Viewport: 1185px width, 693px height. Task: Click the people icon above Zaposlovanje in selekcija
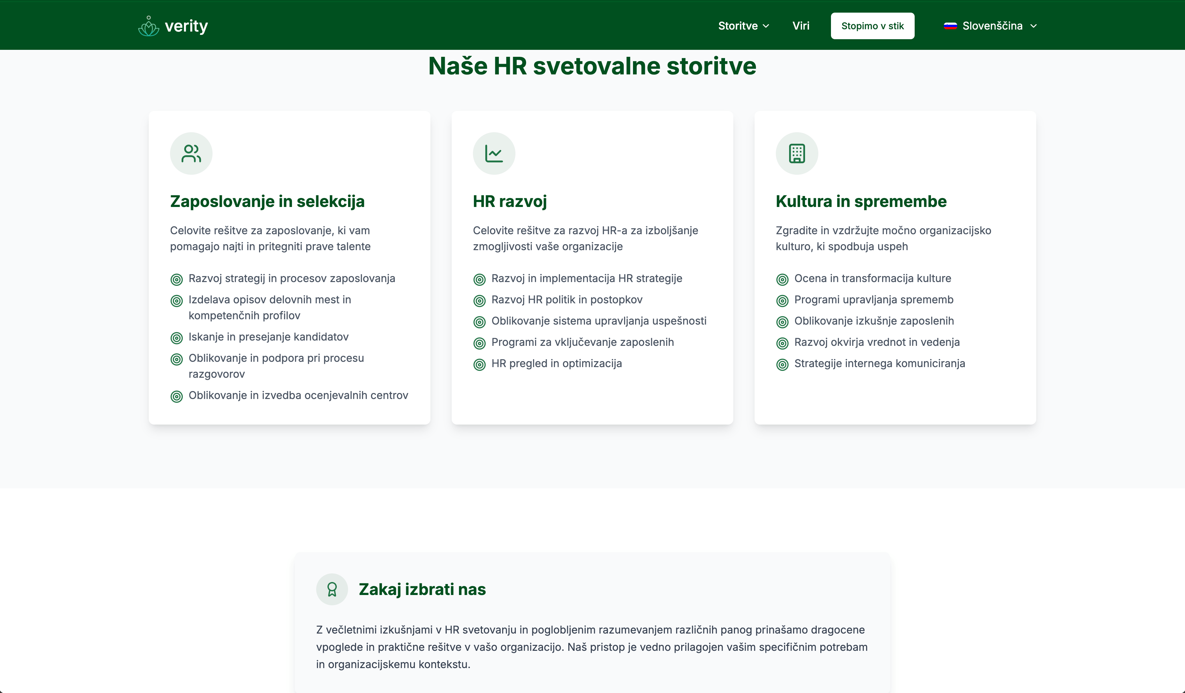[x=191, y=153]
